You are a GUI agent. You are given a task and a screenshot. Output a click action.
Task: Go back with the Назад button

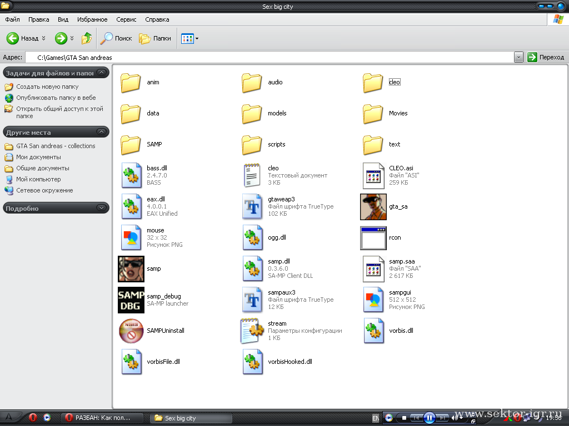click(22, 38)
